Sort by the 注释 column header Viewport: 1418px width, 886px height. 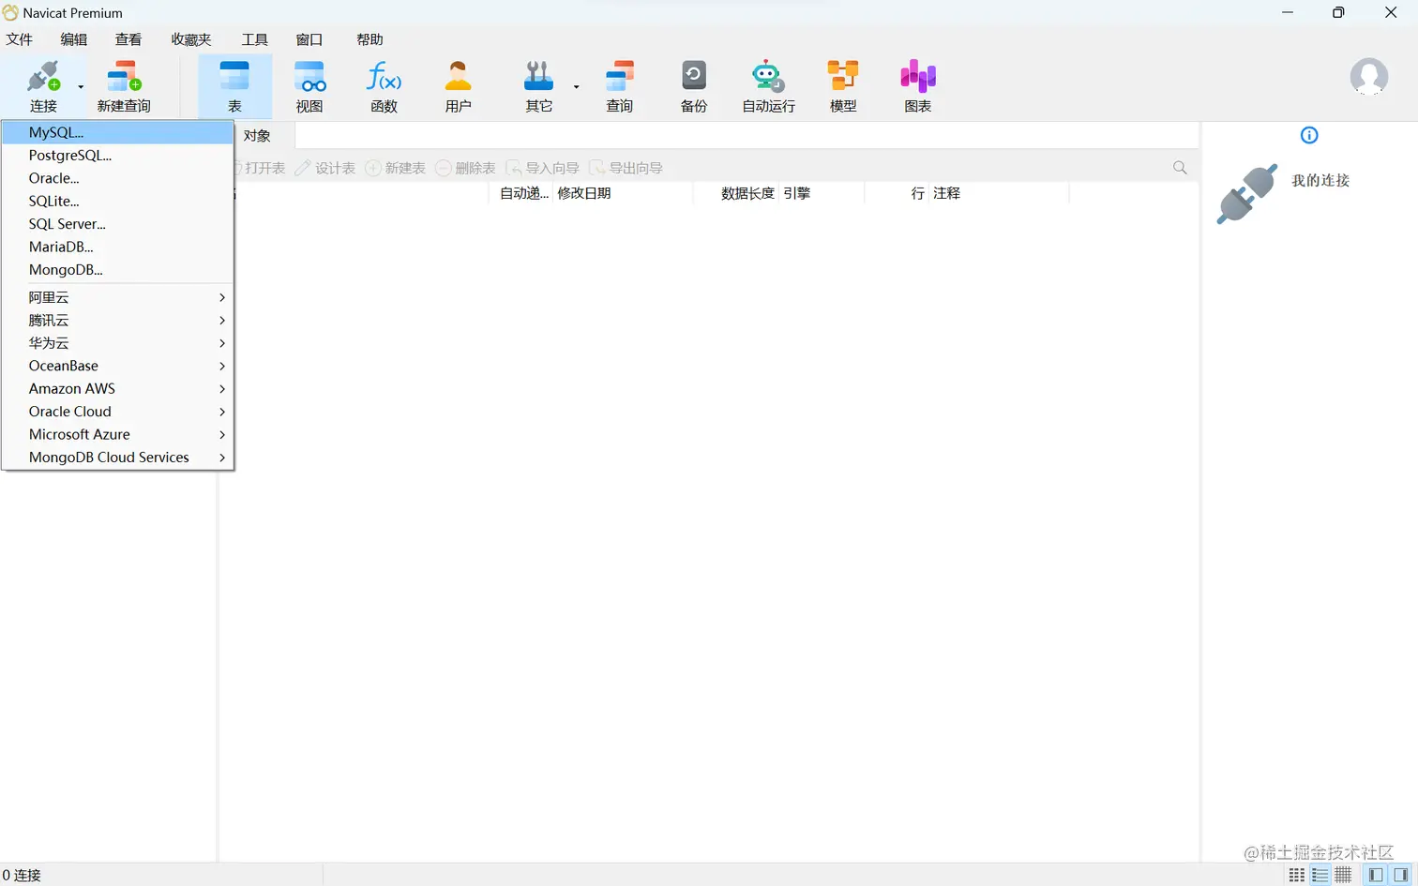click(946, 193)
